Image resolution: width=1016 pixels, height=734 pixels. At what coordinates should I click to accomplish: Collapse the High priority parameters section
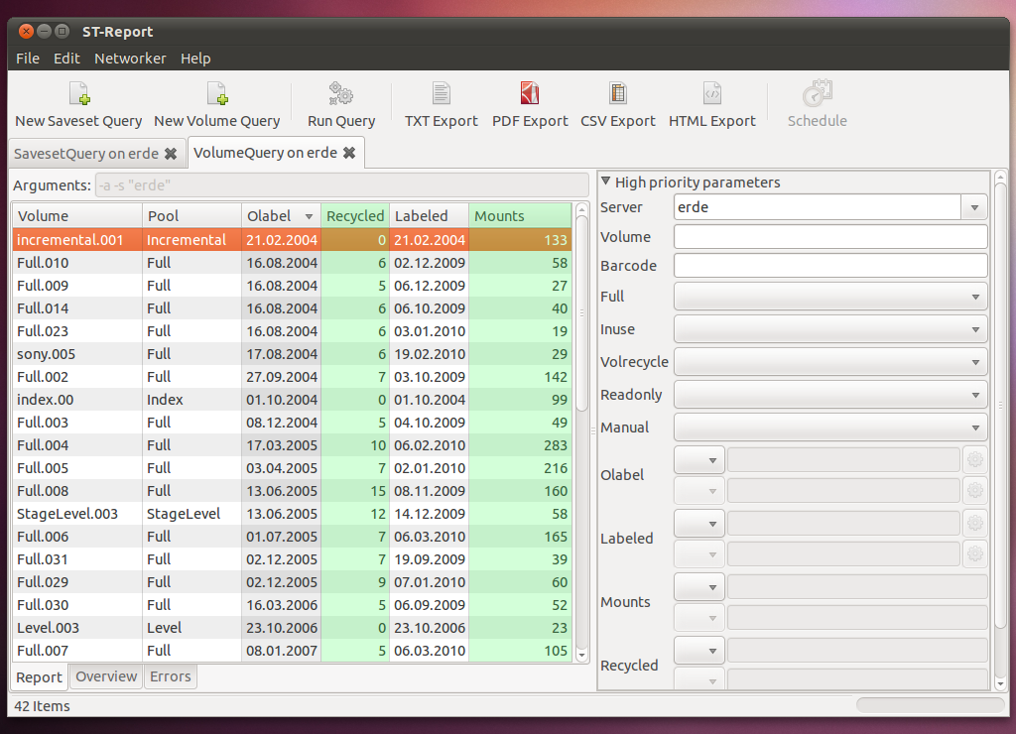(x=606, y=182)
